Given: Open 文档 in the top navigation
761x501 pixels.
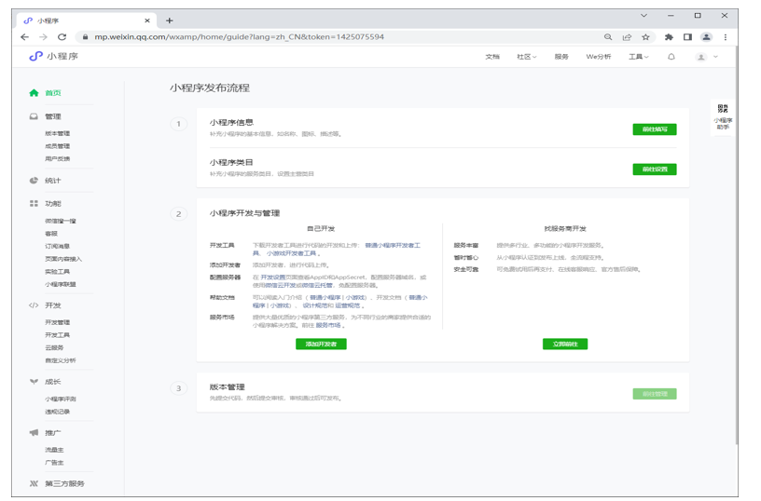Looking at the screenshot, I should click(492, 57).
